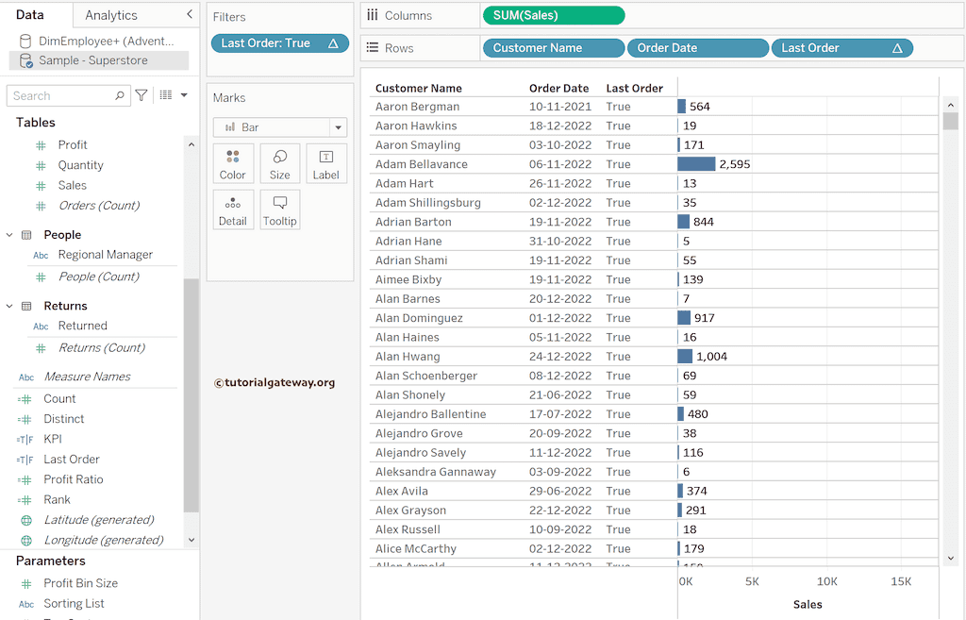Screen dimensions: 966x620
Task: Click the Sorting List parameter Abc icon
Action: coord(26,604)
